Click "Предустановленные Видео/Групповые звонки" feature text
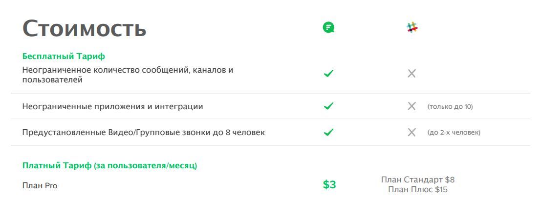 coord(143,132)
